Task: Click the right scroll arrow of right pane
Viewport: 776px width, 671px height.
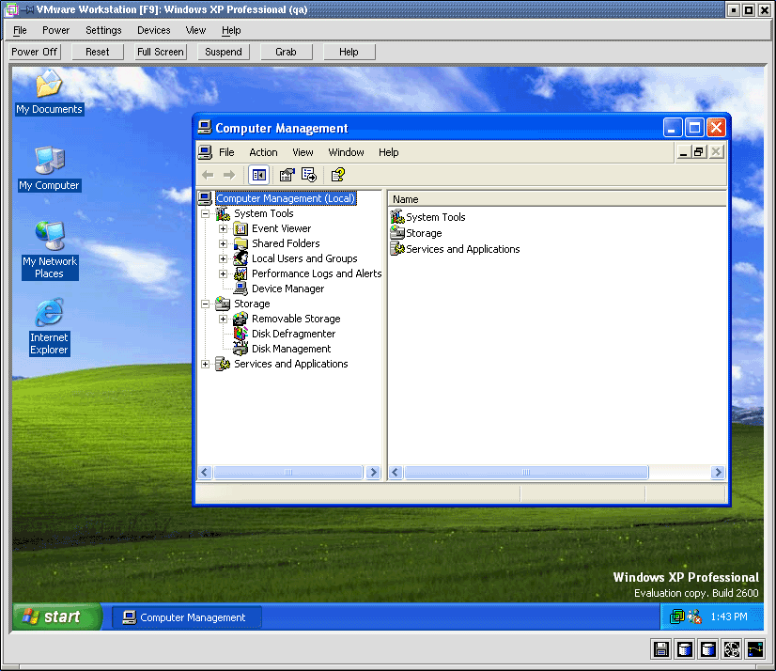Action: point(718,473)
